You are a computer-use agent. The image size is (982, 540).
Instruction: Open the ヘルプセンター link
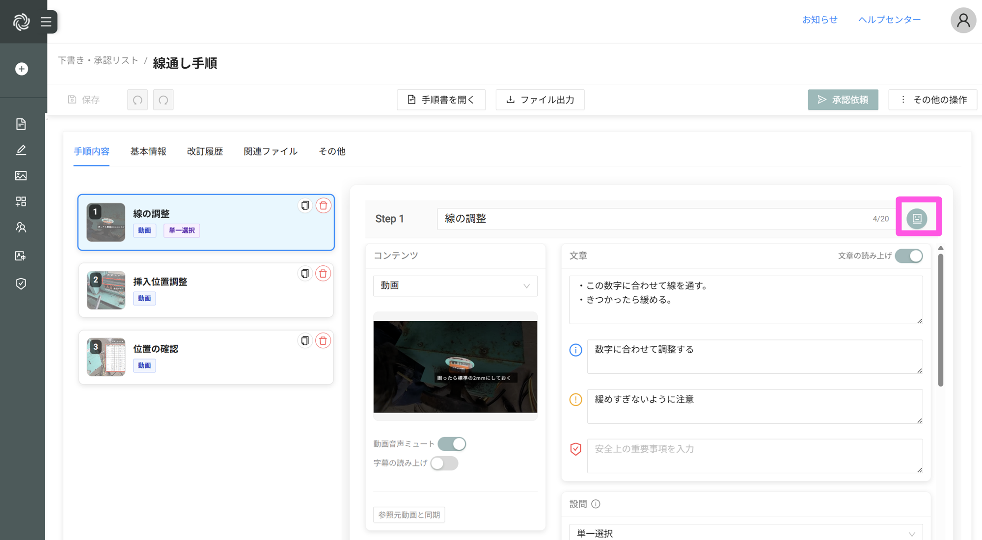pos(889,20)
